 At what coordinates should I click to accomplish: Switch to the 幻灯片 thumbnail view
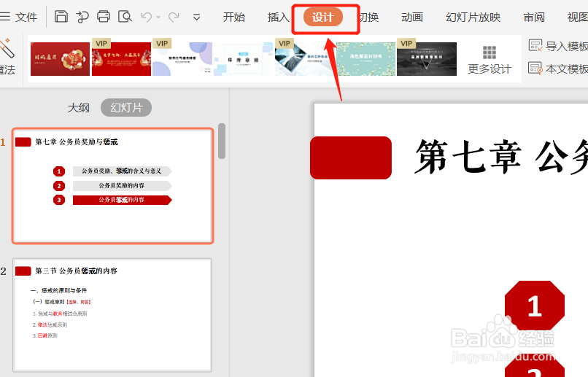pos(126,108)
